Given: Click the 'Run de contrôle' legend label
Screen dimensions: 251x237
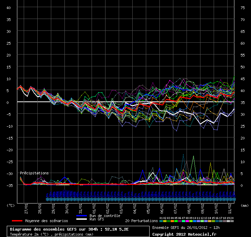Looking at the screenshot, I should (x=105, y=216).
